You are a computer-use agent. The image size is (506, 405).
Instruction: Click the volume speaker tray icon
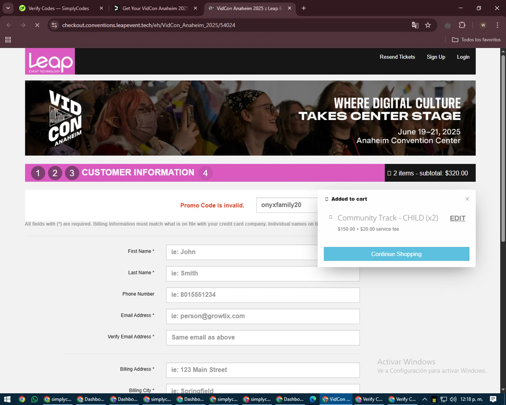[453, 399]
